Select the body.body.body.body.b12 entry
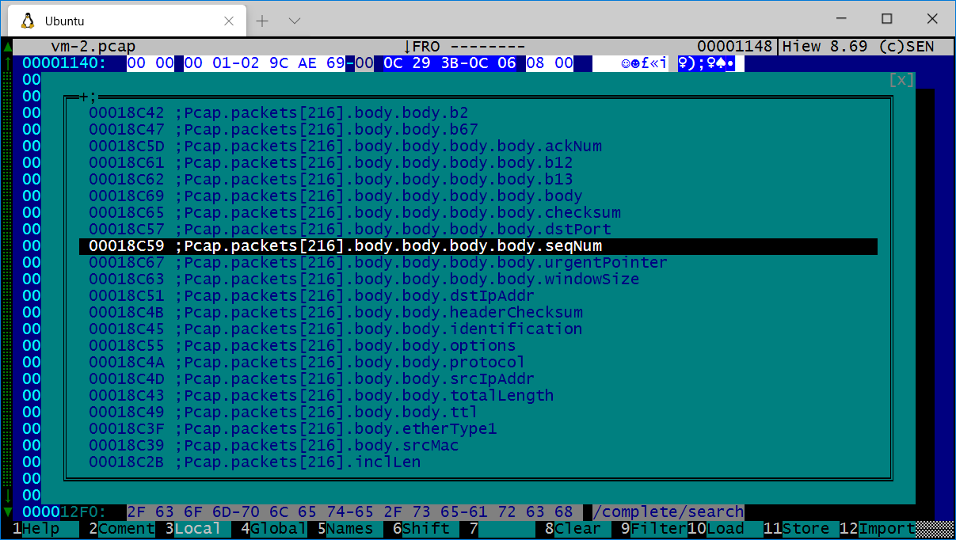The height and width of the screenshot is (540, 956). (478, 162)
